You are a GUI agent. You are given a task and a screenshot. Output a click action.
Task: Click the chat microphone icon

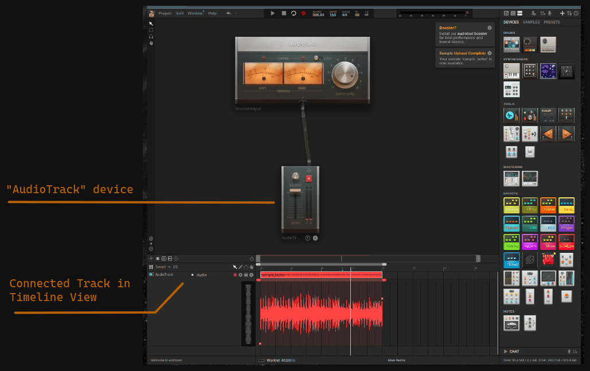569,352
